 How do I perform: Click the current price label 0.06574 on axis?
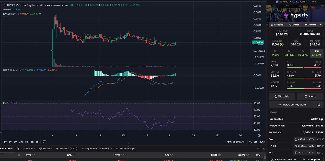pos(258,42)
